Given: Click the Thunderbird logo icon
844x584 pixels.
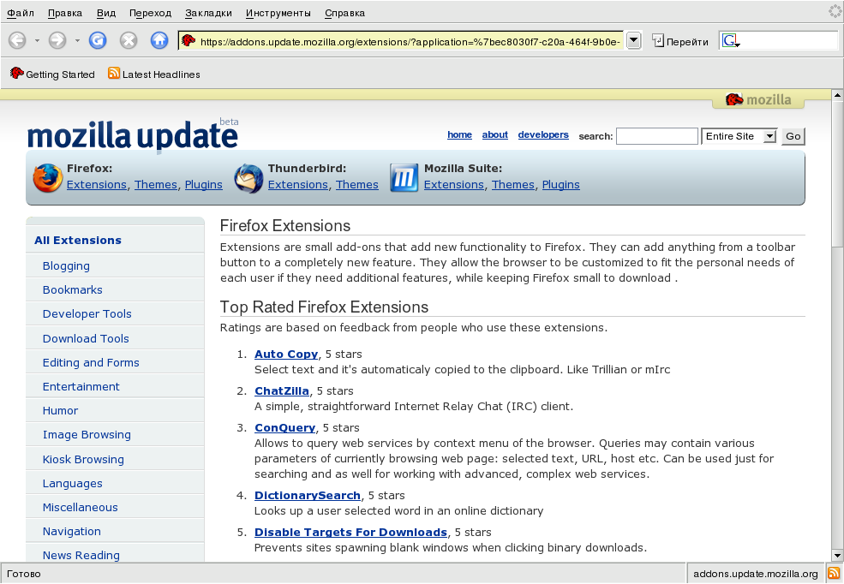Looking at the screenshot, I should point(248,178).
